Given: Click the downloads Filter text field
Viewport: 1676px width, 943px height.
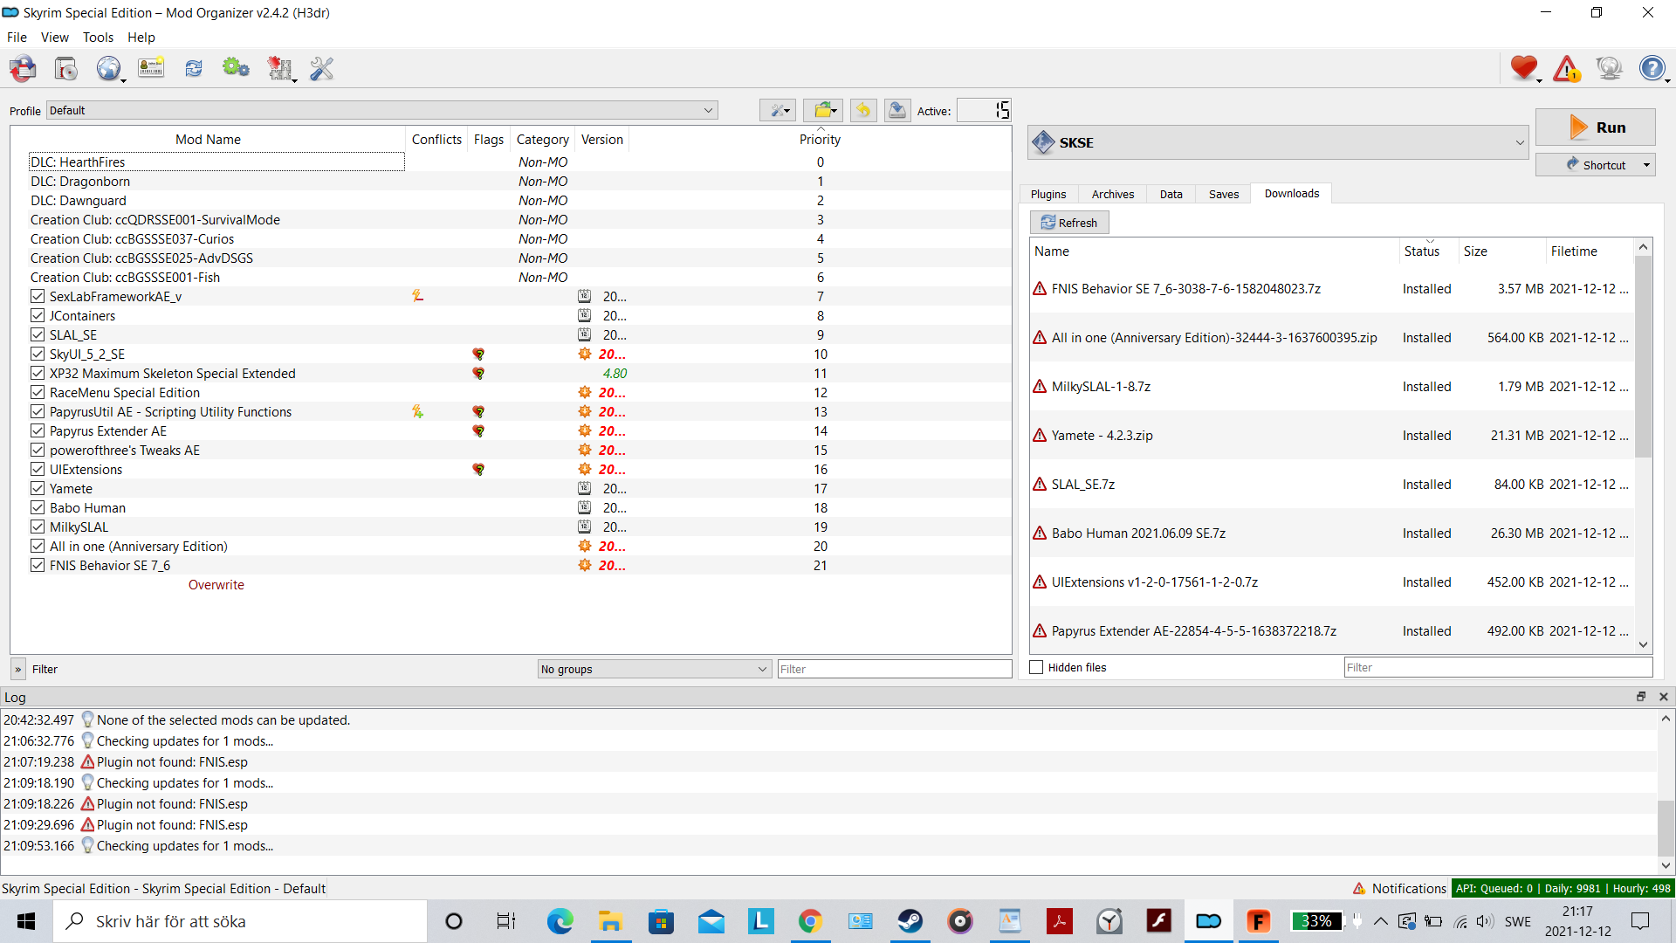Looking at the screenshot, I should point(1498,667).
